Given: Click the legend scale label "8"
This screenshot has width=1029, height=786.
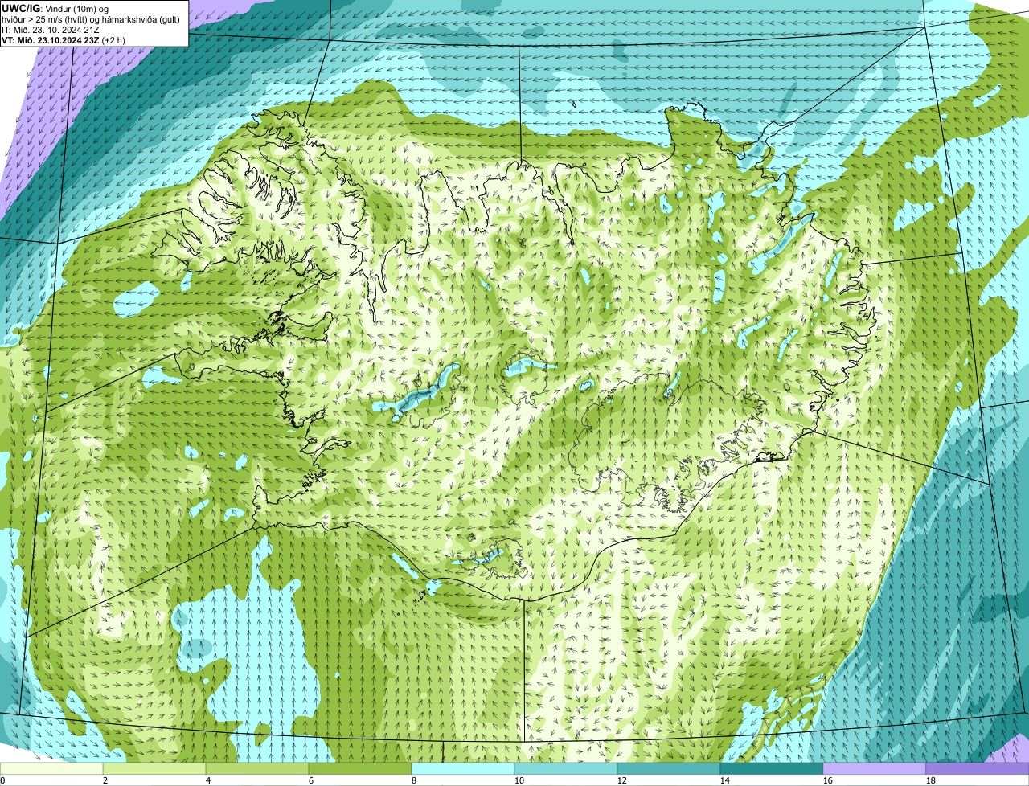Looking at the screenshot, I should coord(414,780).
